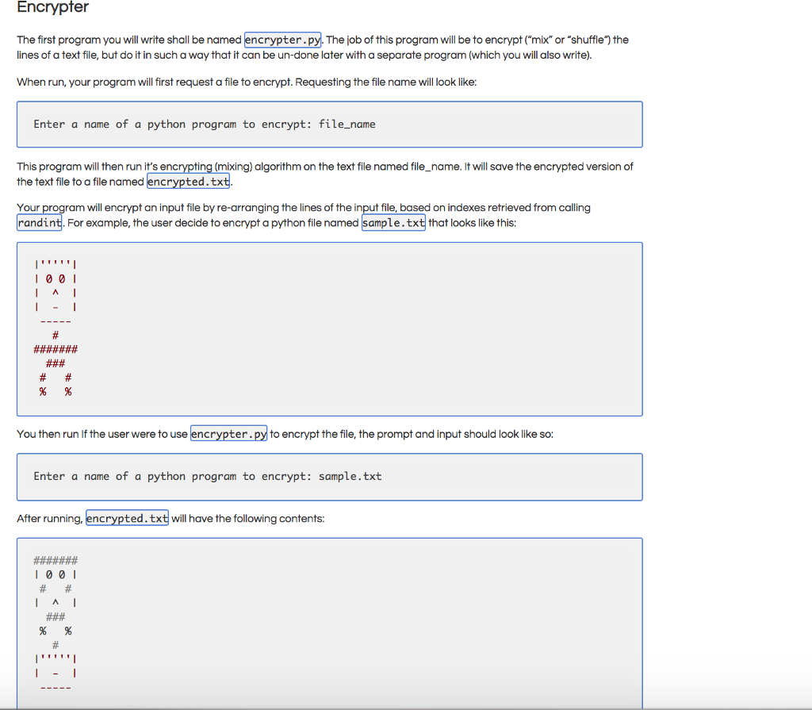Select the file_name text in the prompt box
This screenshot has height=710, width=812.
pos(347,124)
